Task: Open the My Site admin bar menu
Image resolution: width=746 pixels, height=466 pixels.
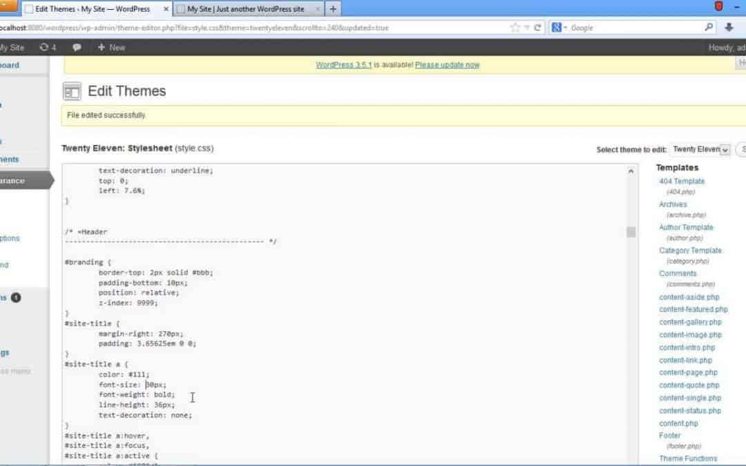Action: tap(12, 47)
